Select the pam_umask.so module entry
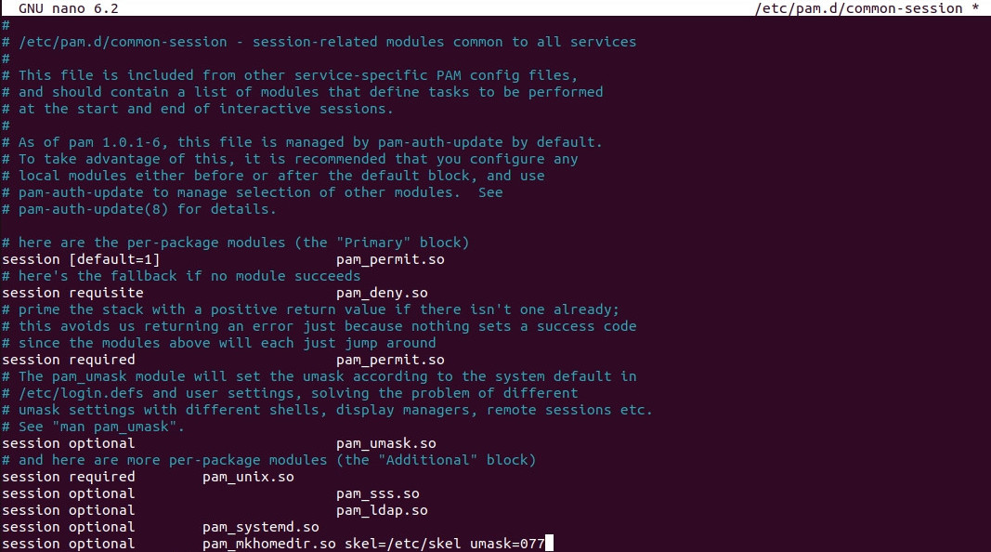991x552 pixels. pyautogui.click(x=385, y=443)
